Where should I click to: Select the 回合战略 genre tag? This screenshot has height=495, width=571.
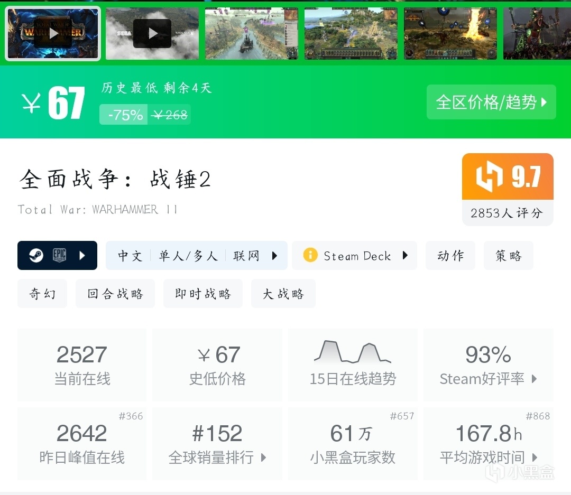[x=115, y=293]
